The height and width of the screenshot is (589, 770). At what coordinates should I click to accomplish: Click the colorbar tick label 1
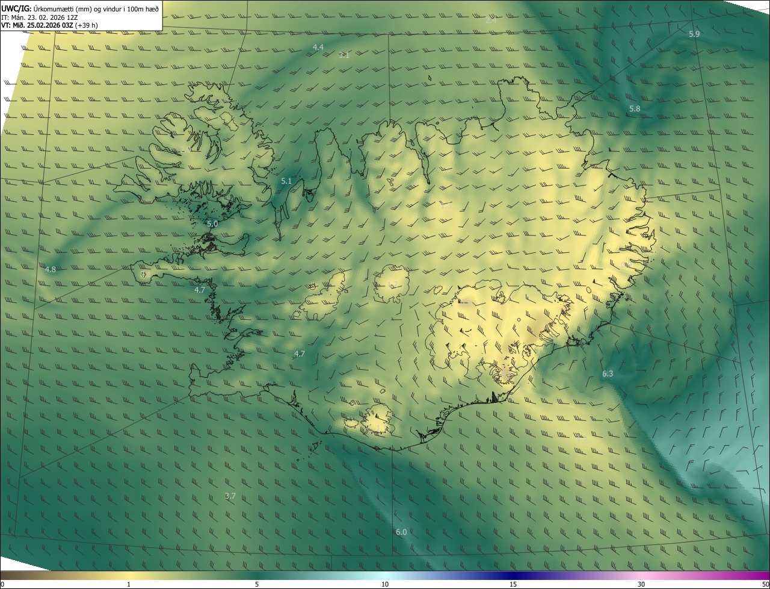coord(129,584)
